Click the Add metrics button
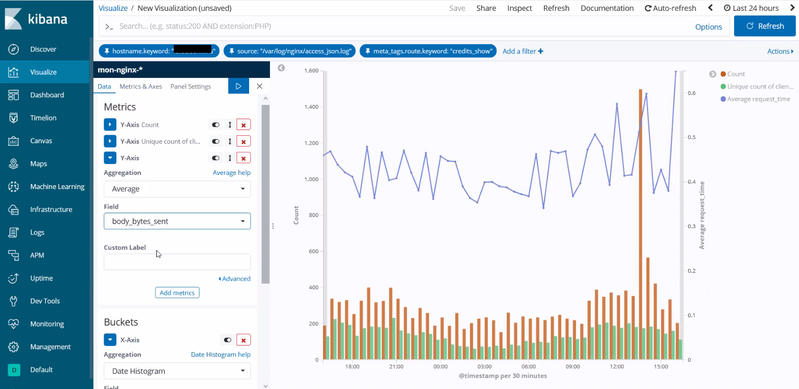 click(177, 293)
